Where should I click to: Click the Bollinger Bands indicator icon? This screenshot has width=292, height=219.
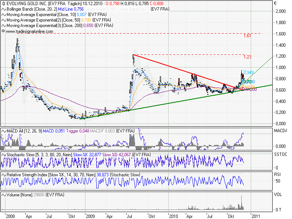coord(3,9)
